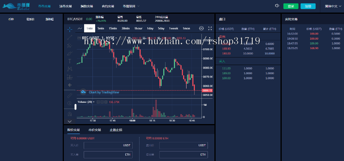Viewport: 344px width, 161px height.
Task: Select the 1min interval
Action: click(x=89, y=29)
